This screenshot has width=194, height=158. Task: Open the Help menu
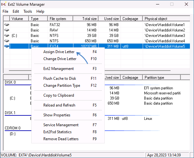pyautogui.click(x=40, y=11)
